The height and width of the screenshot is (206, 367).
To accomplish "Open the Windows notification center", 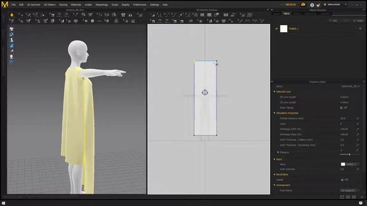I will (361, 203).
